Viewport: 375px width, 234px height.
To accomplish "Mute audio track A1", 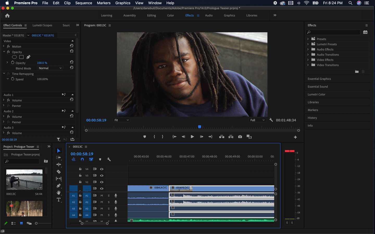I will (102, 196).
